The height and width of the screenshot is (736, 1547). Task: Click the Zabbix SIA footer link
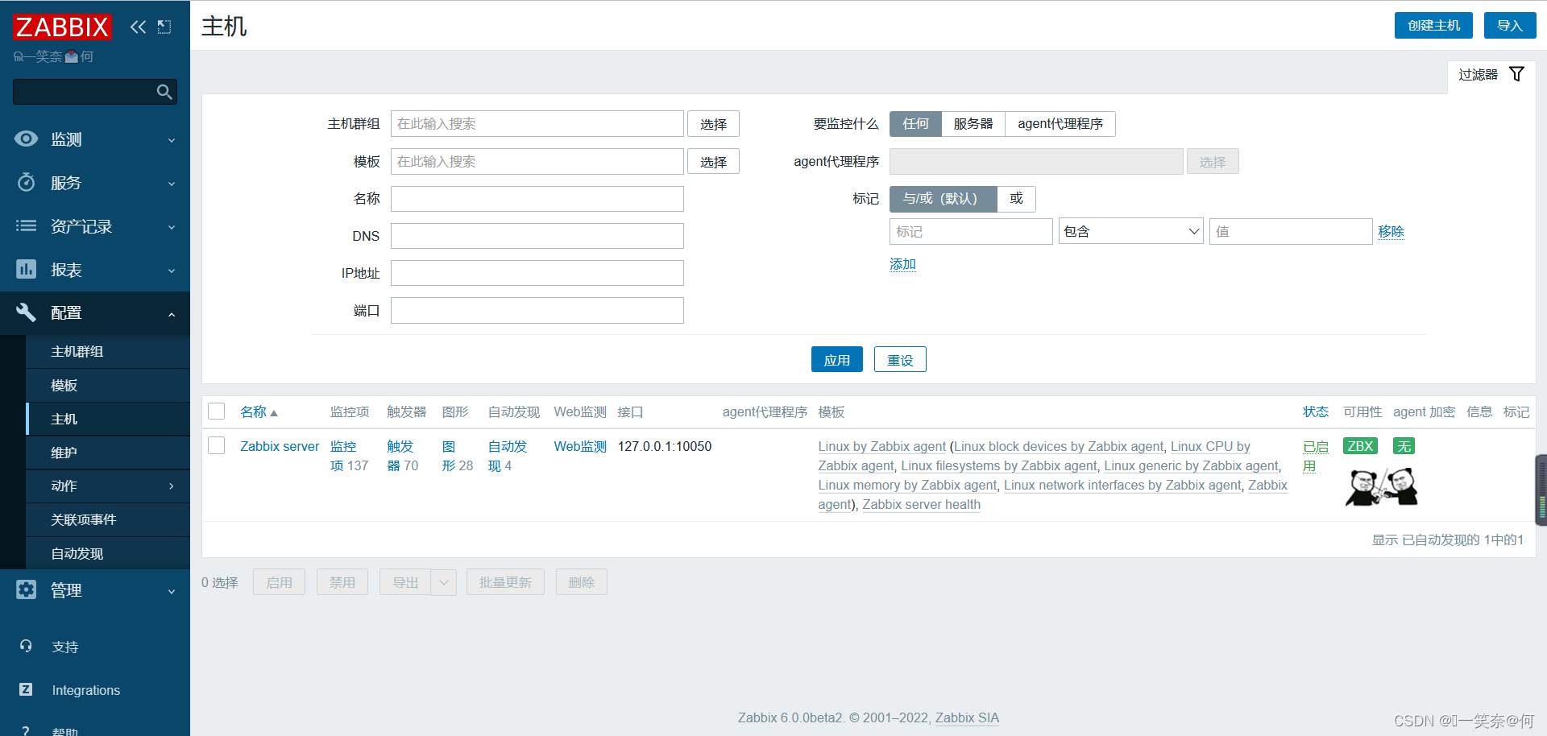967,717
